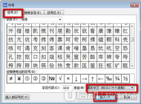The height and width of the screenshot is (104, 141).
Task: Select character 快 in the grid
Action: pyautogui.click(x=60, y=65)
